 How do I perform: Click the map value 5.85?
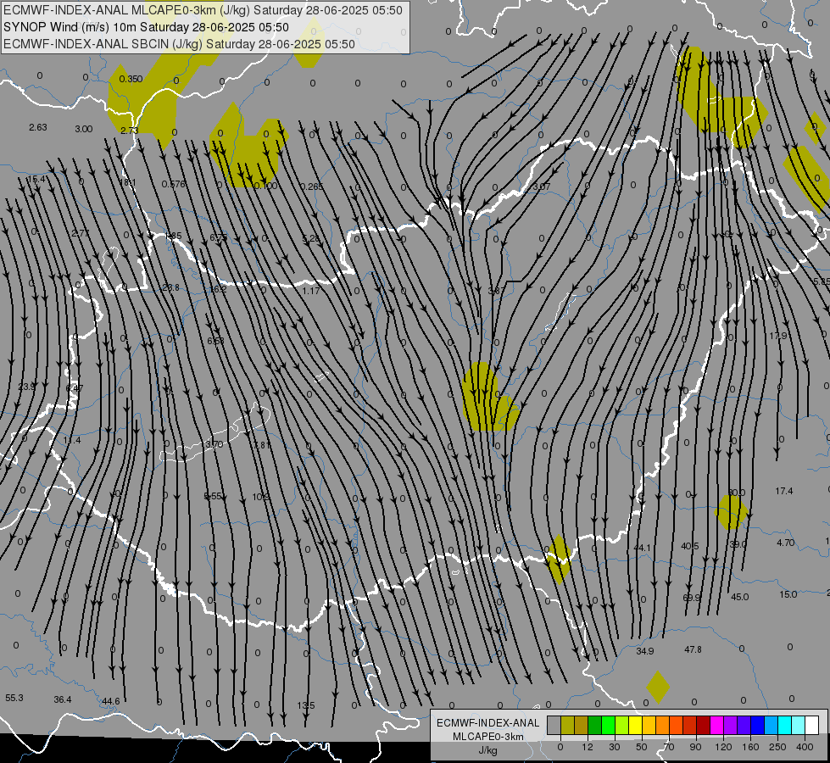coord(822,281)
